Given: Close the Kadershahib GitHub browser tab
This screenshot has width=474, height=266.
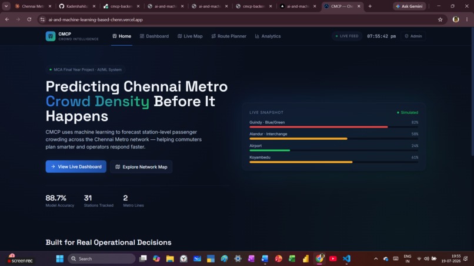Looking at the screenshot, I should tap(94, 6).
